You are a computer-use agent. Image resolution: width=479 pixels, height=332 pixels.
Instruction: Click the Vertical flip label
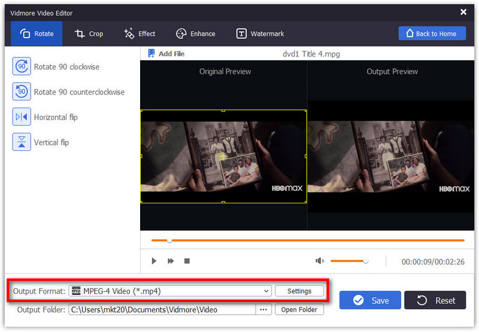coord(51,142)
